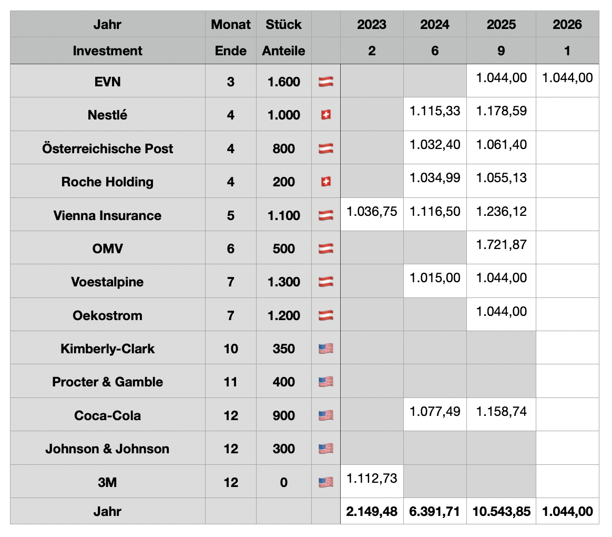Click the Nestlé 2024 value 1.115,33
Image resolution: width=612 pixels, height=537 pixels.
435,112
